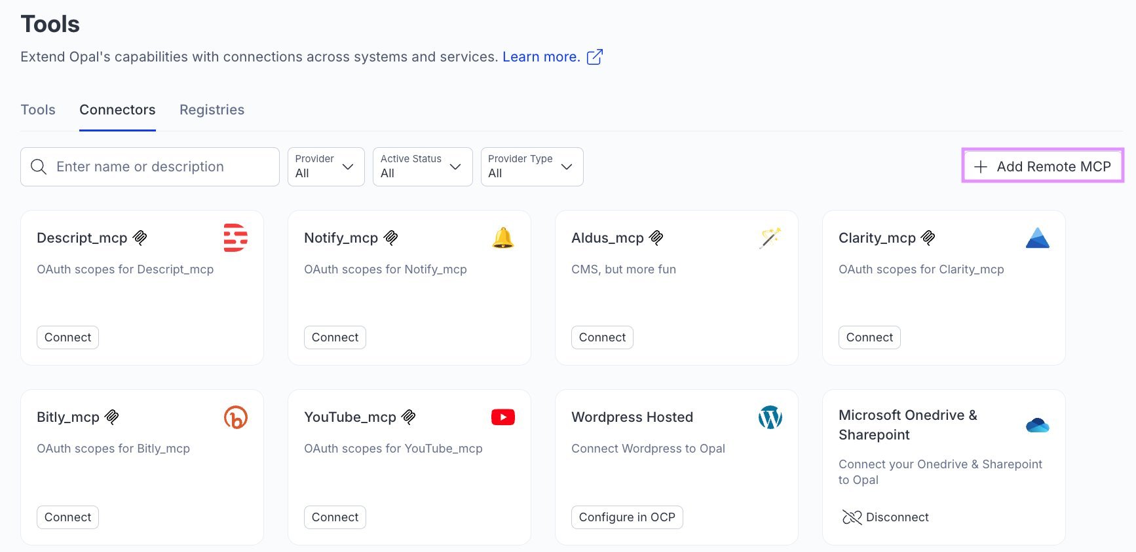The width and height of the screenshot is (1136, 552).
Task: Open external link icon beside Learn more
Action: point(594,57)
